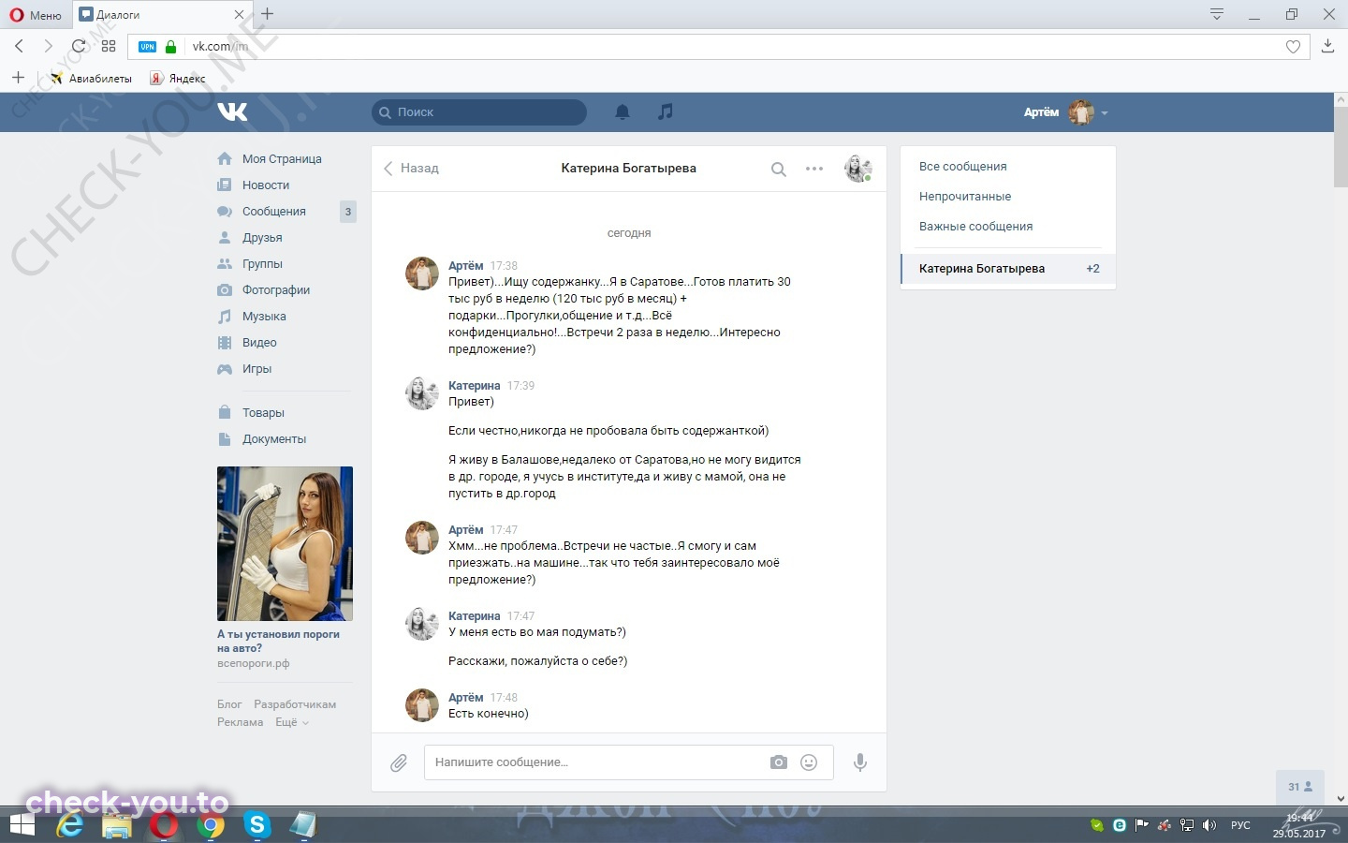Select Катерина Богатырева chat in right panel

tap(1008, 269)
